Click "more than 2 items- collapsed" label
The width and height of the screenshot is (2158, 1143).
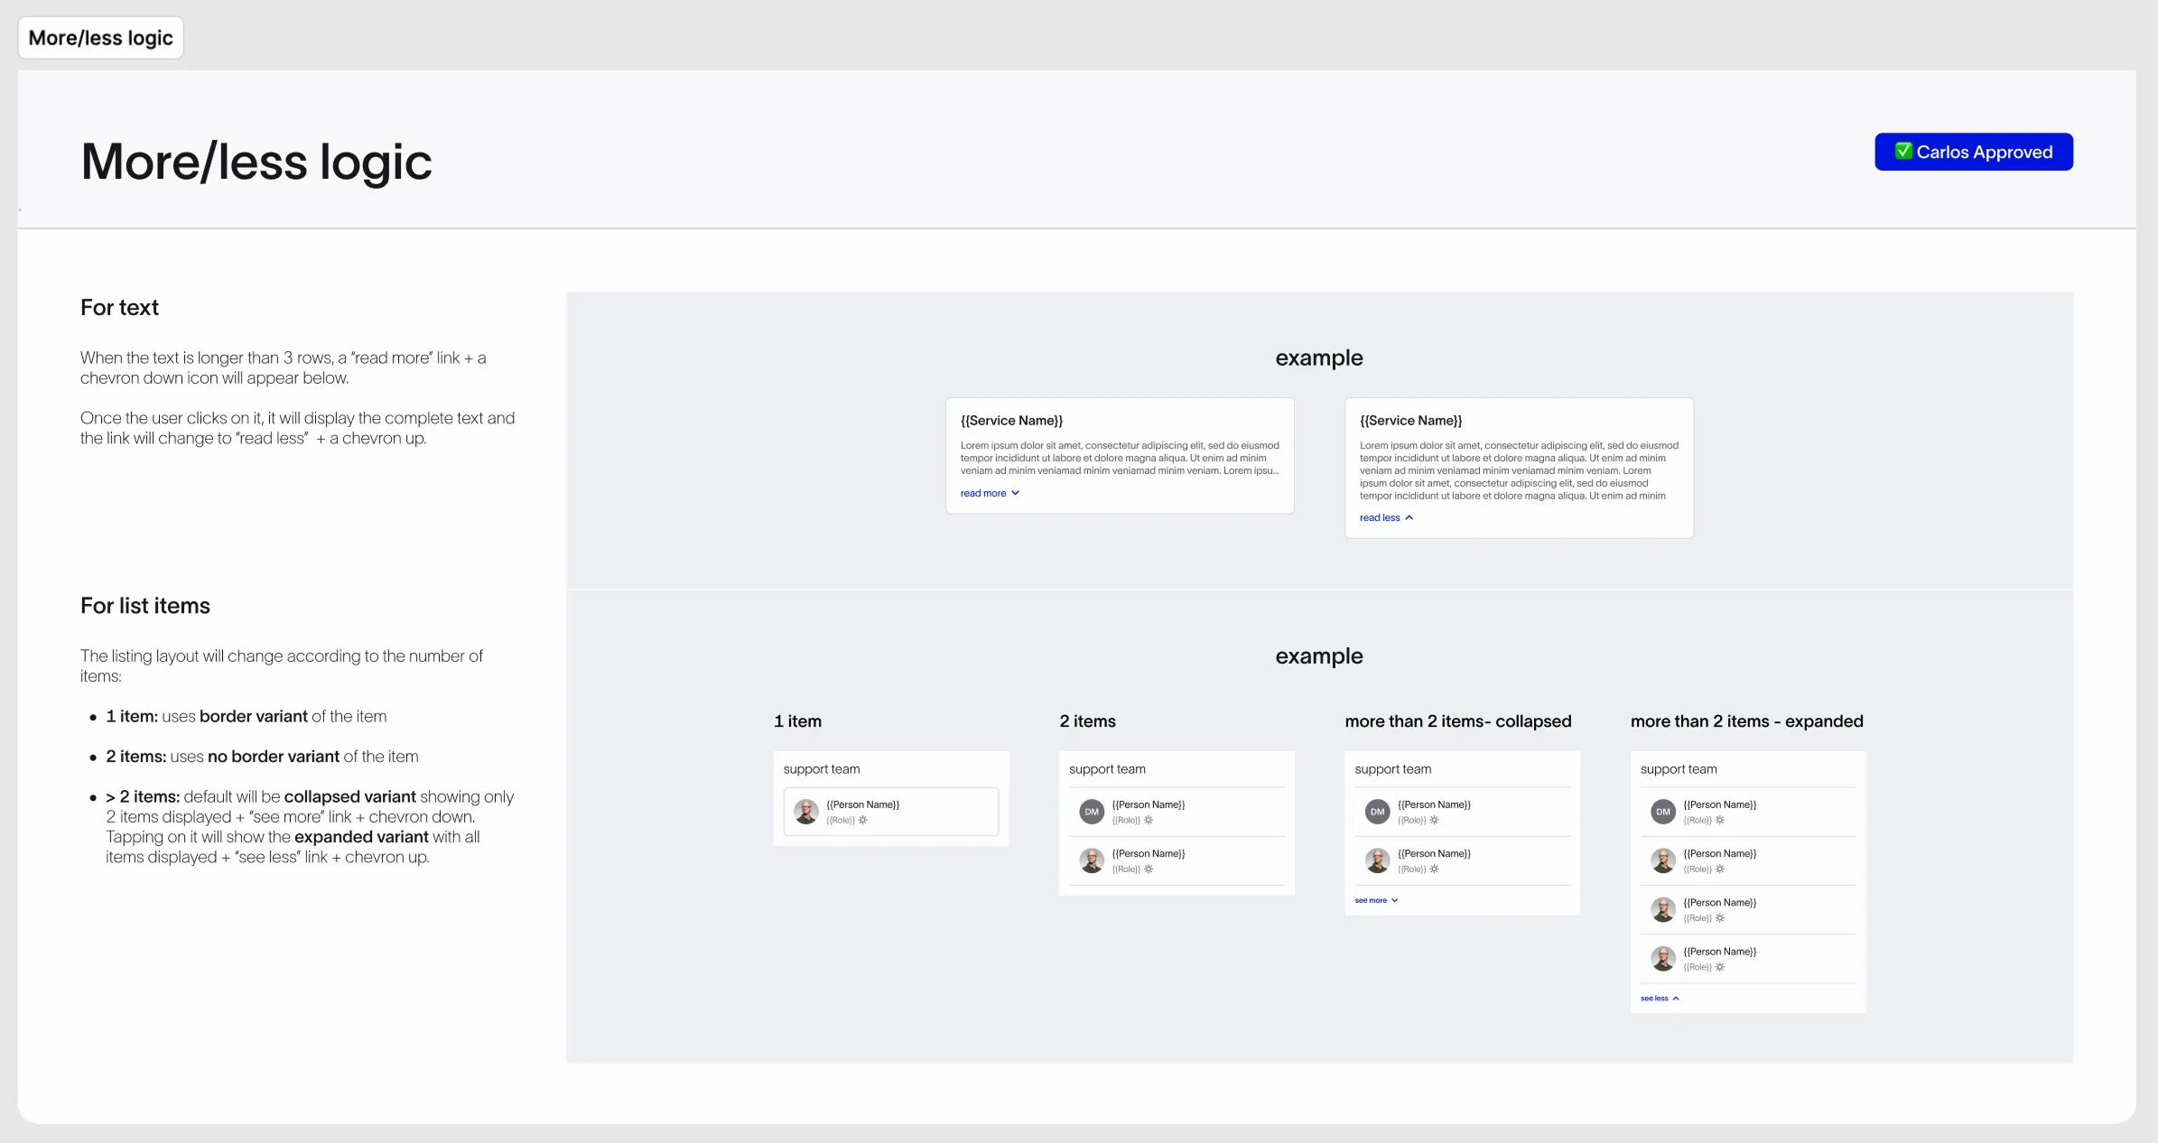click(x=1458, y=721)
